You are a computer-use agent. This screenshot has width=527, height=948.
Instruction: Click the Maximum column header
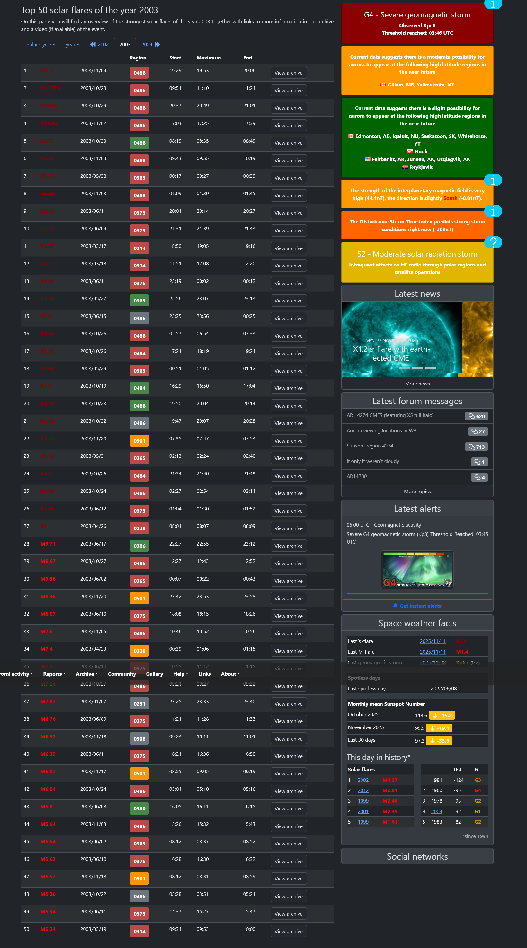209,58
